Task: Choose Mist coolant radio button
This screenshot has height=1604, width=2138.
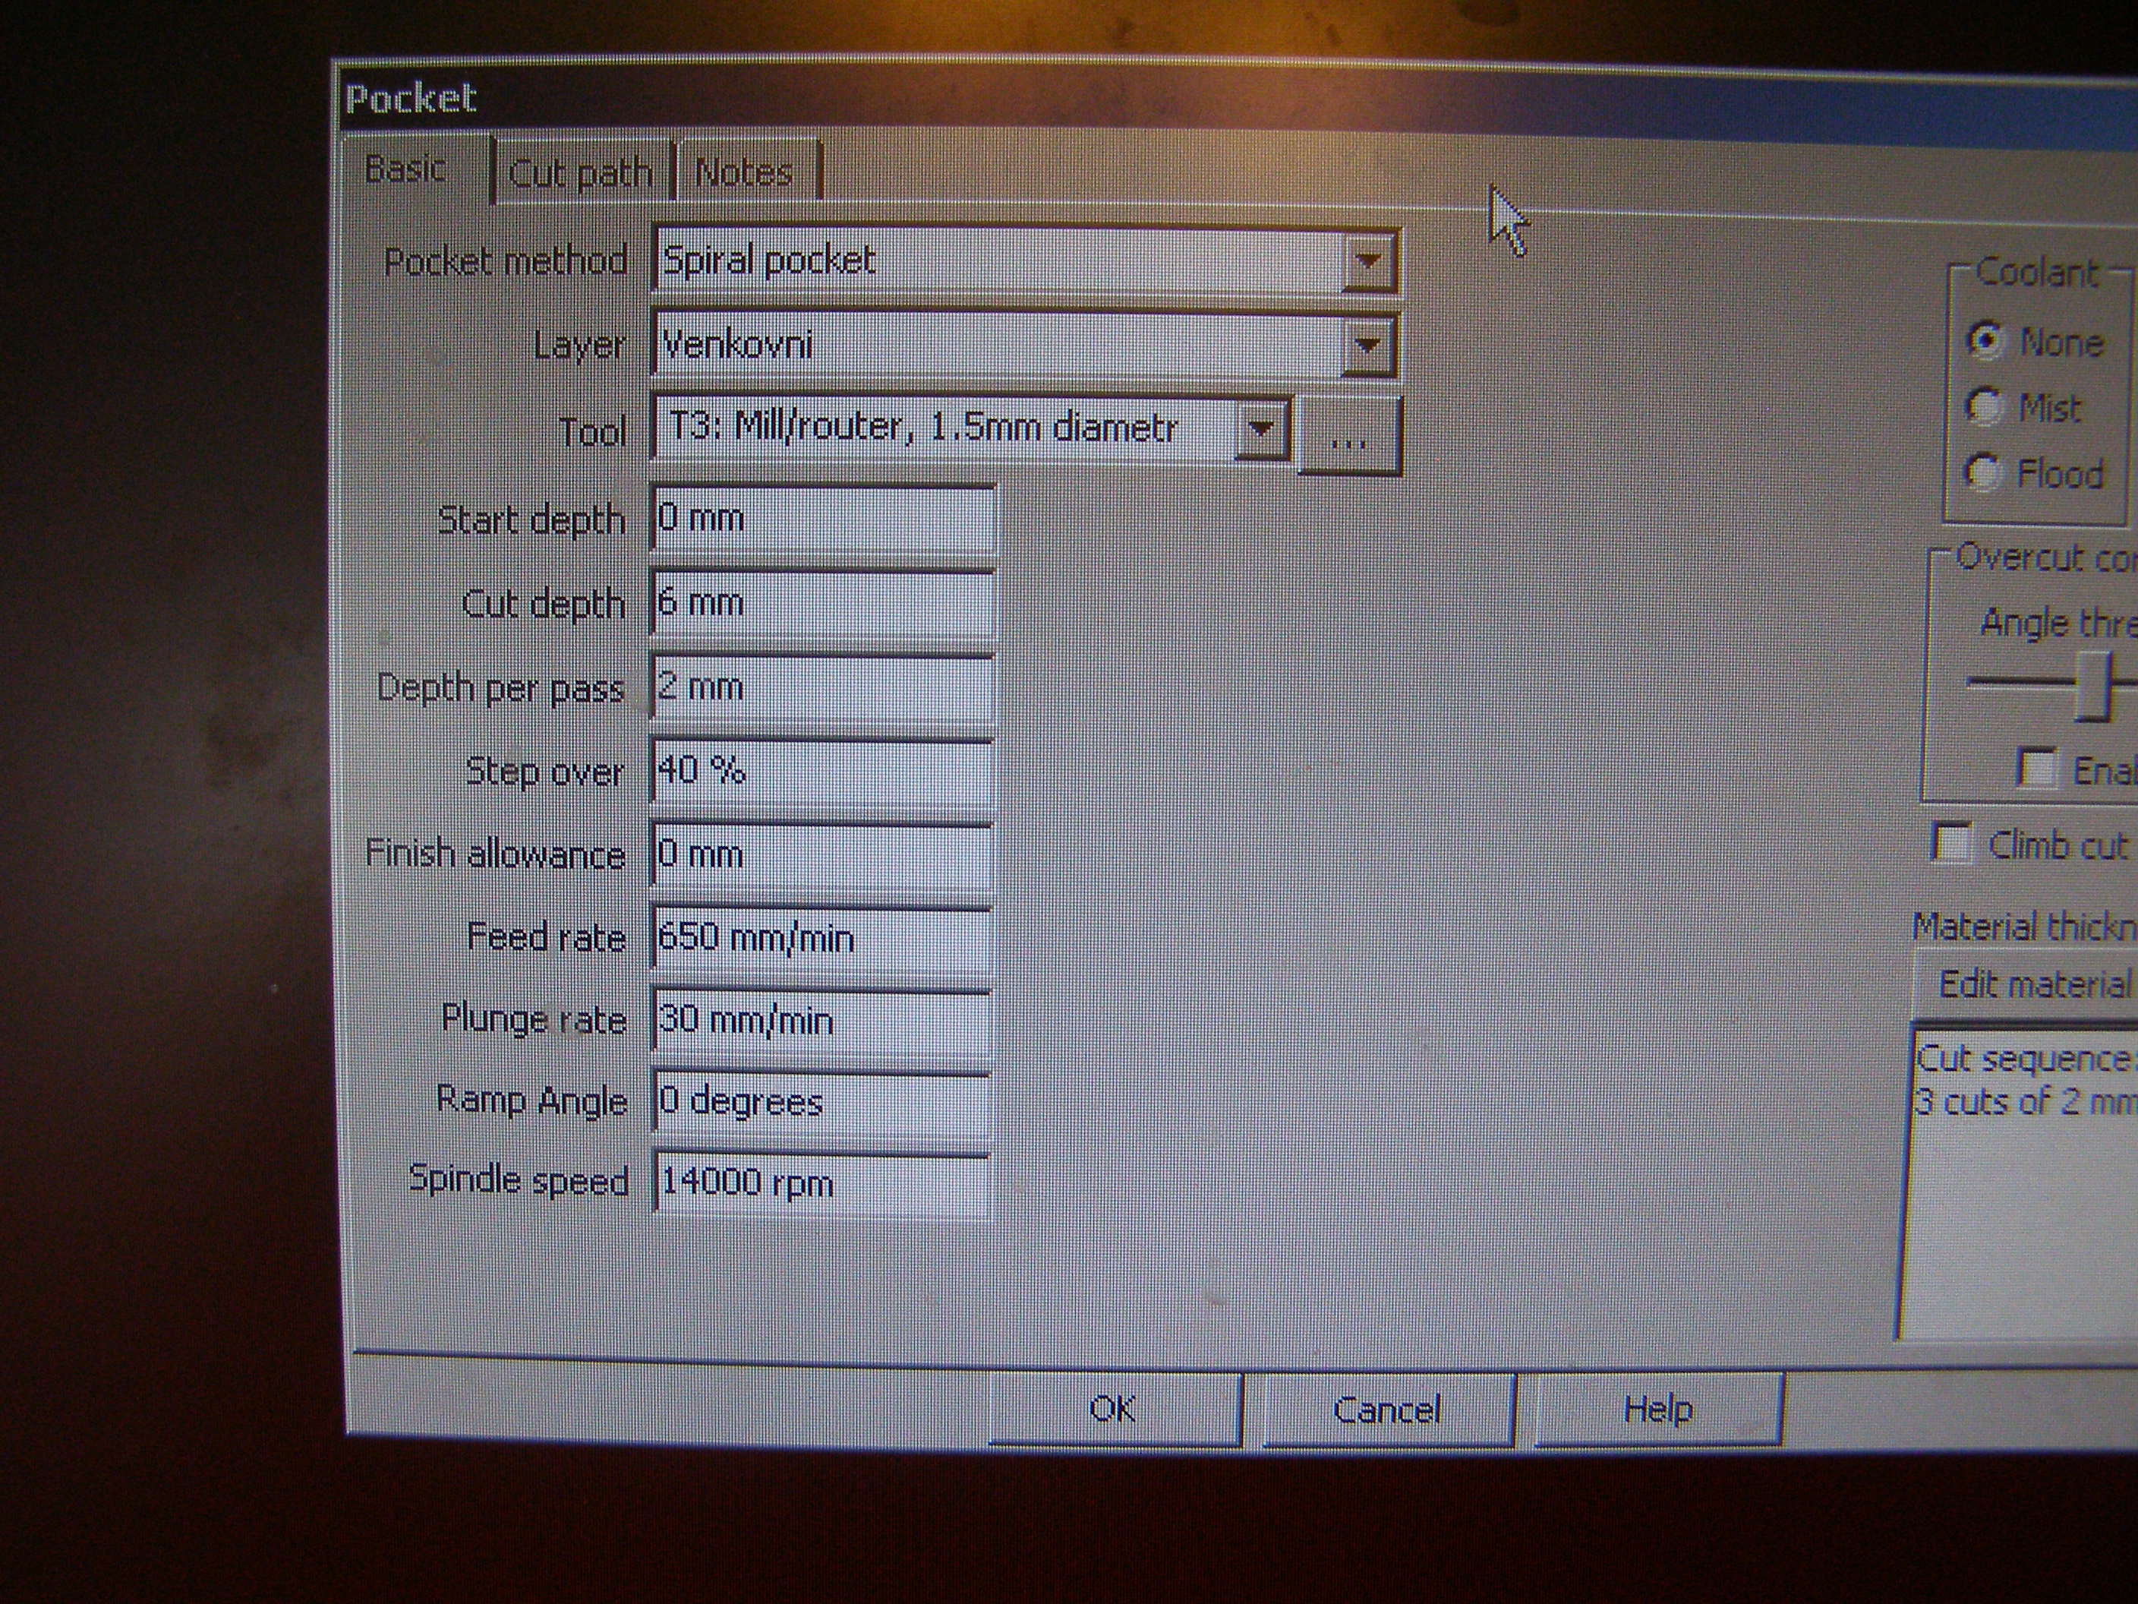Action: [1983, 407]
